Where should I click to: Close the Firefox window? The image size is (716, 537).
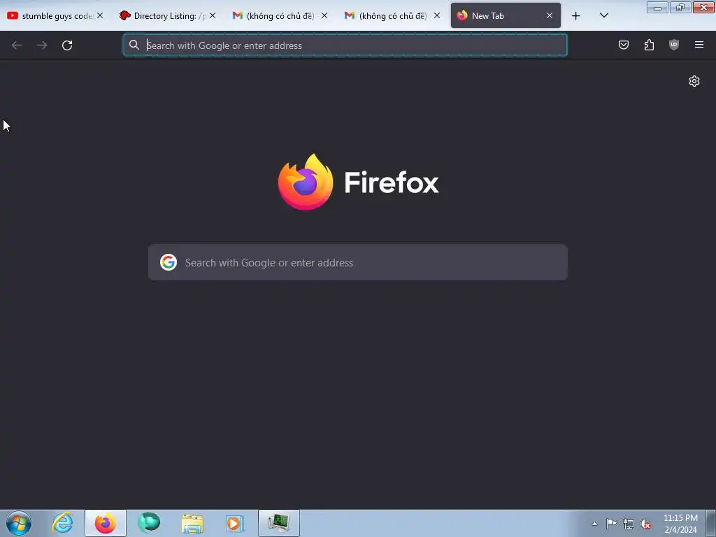click(x=703, y=7)
